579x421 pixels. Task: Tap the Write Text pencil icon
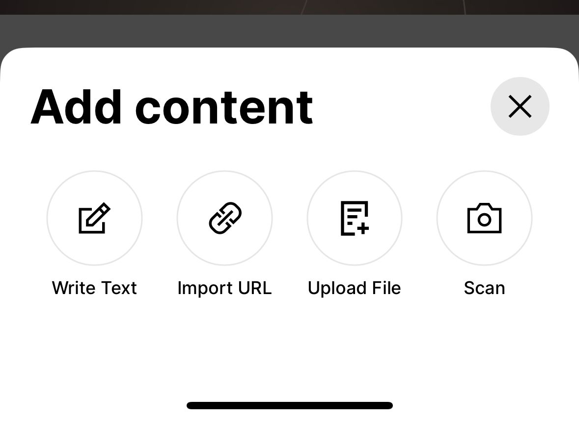tap(94, 218)
